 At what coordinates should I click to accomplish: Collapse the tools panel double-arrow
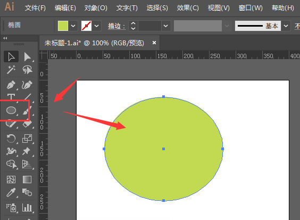5,38
